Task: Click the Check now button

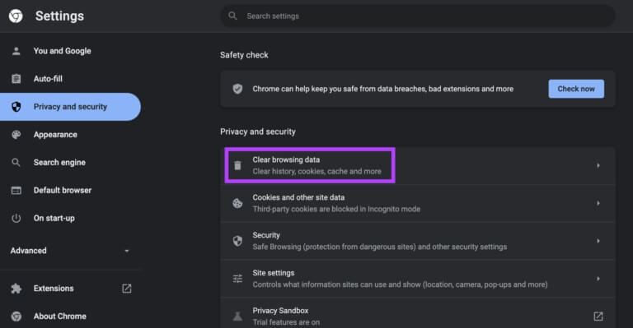Action: point(576,89)
